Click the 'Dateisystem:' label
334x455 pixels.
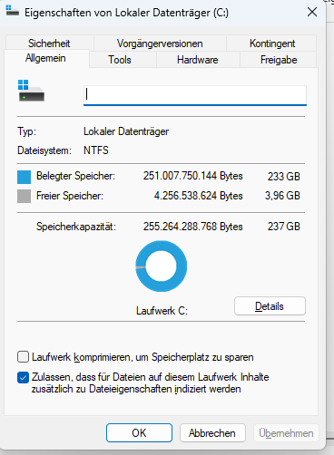(44, 150)
